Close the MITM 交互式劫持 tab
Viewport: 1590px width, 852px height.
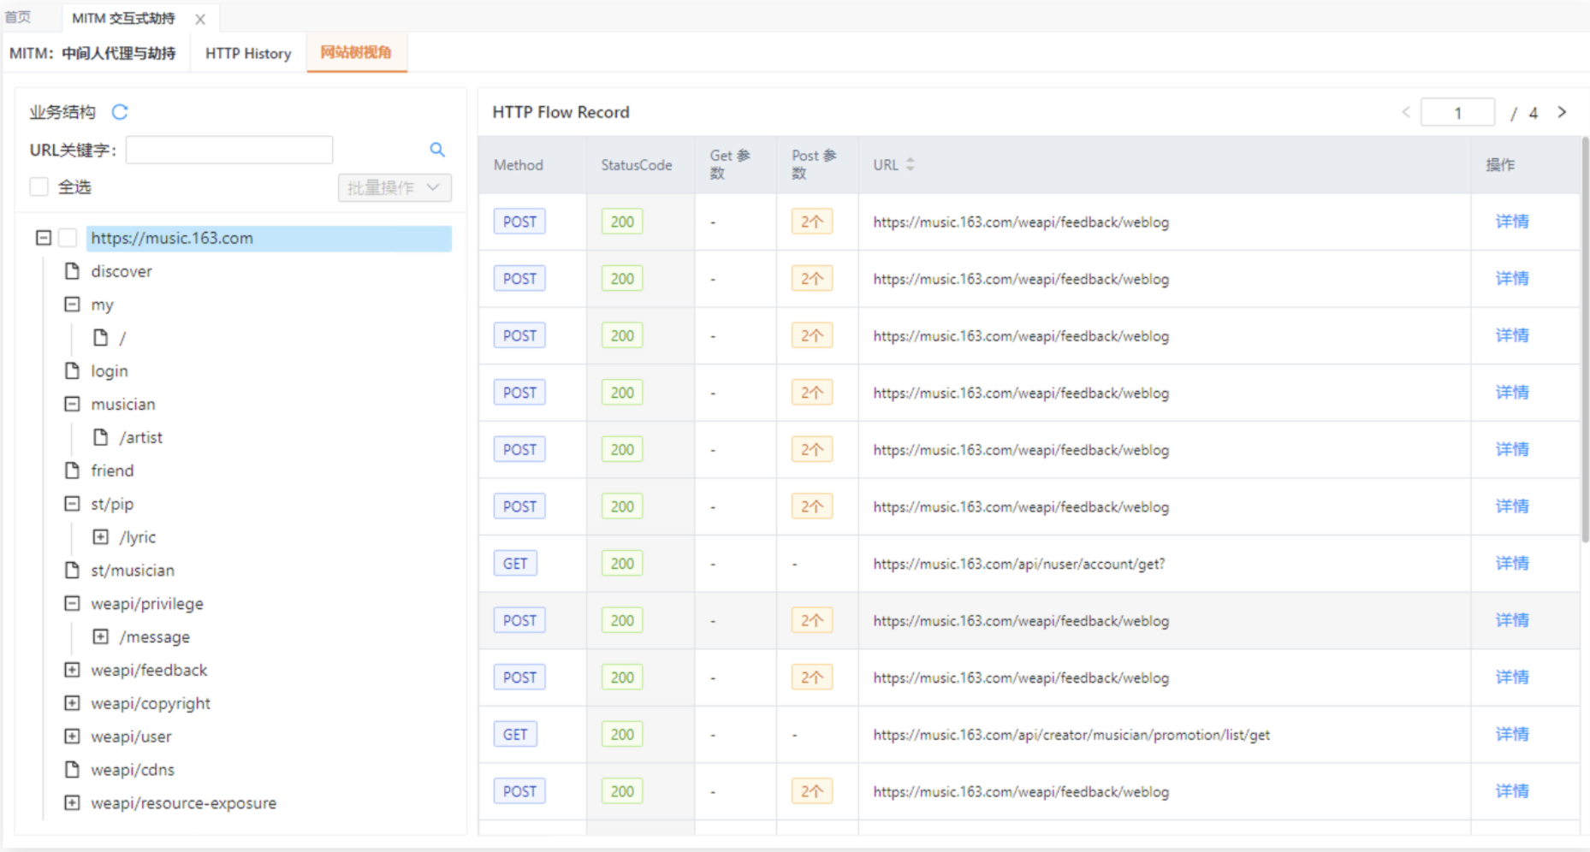tap(200, 19)
